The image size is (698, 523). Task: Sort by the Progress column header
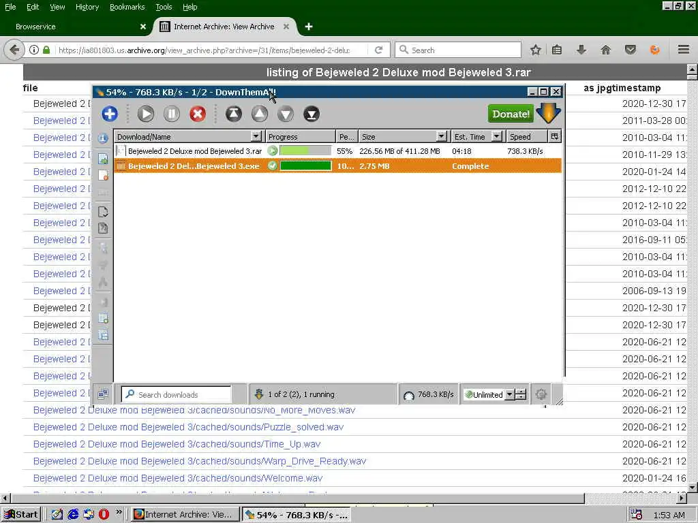301,136
